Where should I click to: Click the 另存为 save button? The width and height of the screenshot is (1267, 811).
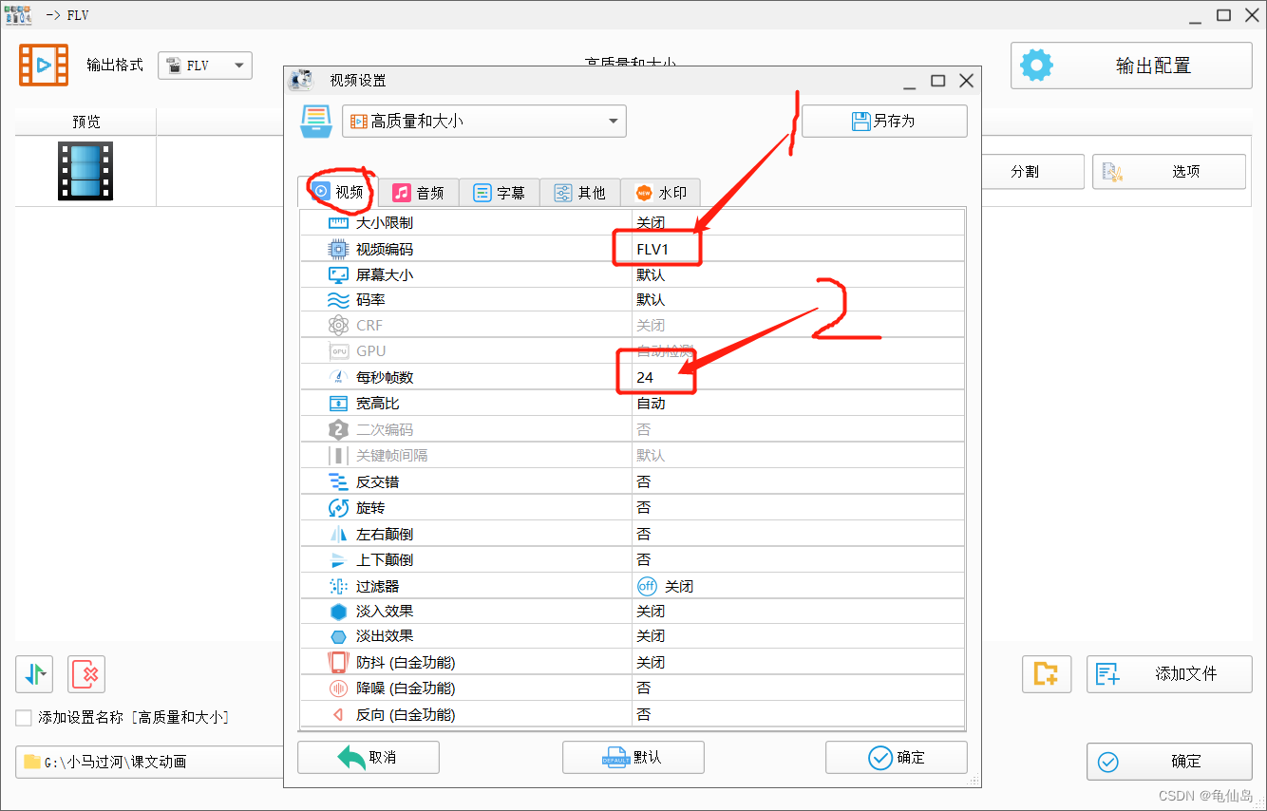click(884, 121)
